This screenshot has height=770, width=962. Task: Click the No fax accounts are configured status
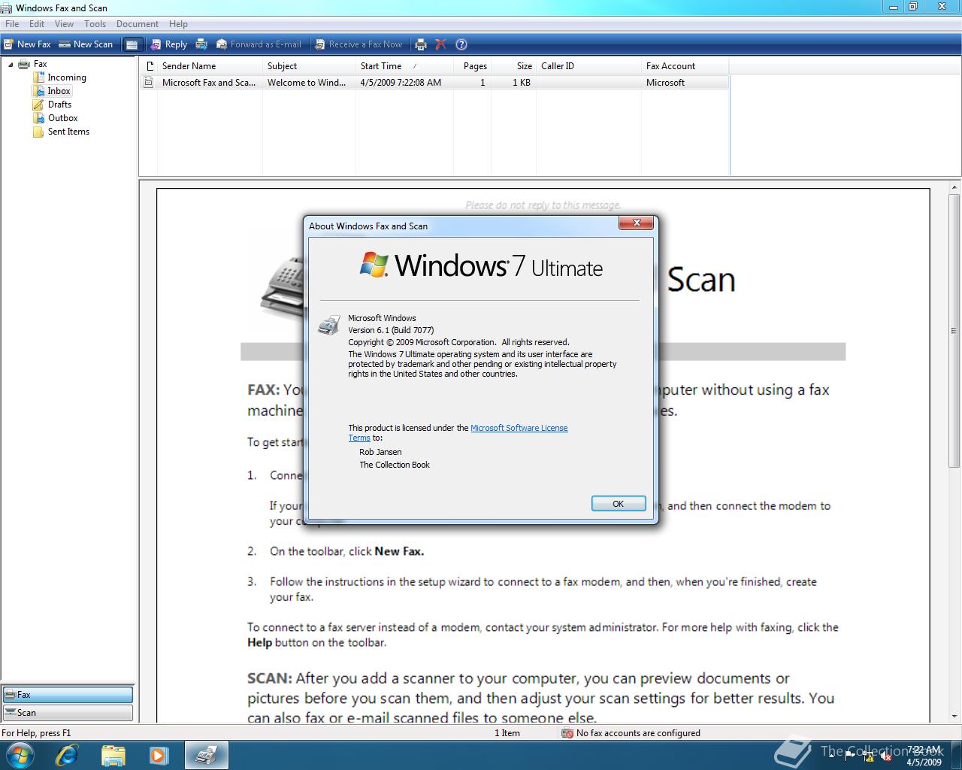[638, 733]
